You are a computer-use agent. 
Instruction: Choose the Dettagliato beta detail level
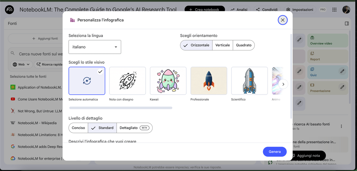tap(134, 128)
